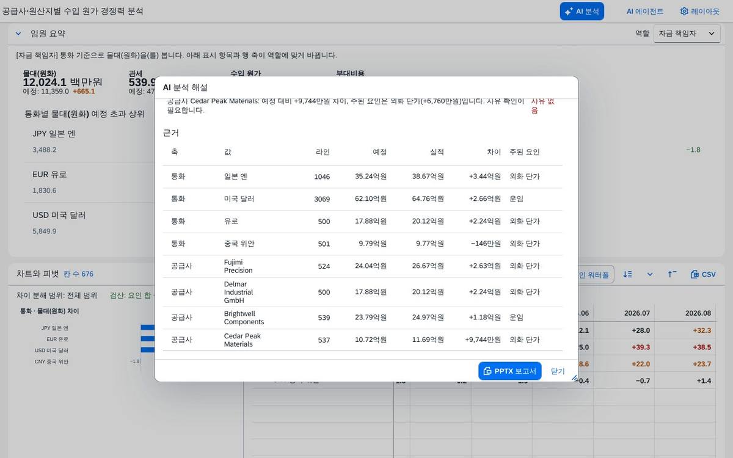Click the dialog's corner resize handle
The height and width of the screenshot is (458, 733).
click(x=574, y=378)
